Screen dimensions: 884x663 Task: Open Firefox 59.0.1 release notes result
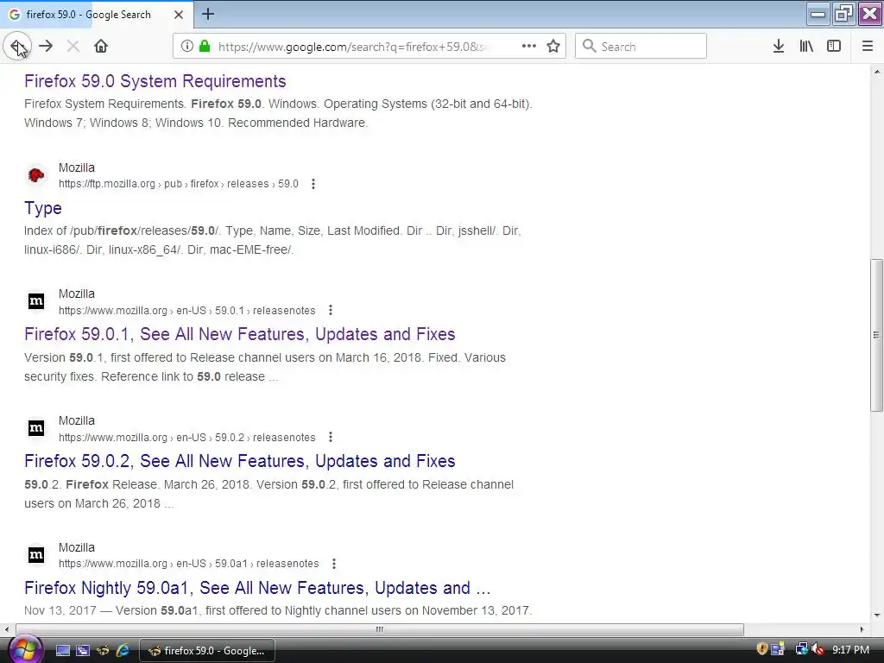coord(240,334)
